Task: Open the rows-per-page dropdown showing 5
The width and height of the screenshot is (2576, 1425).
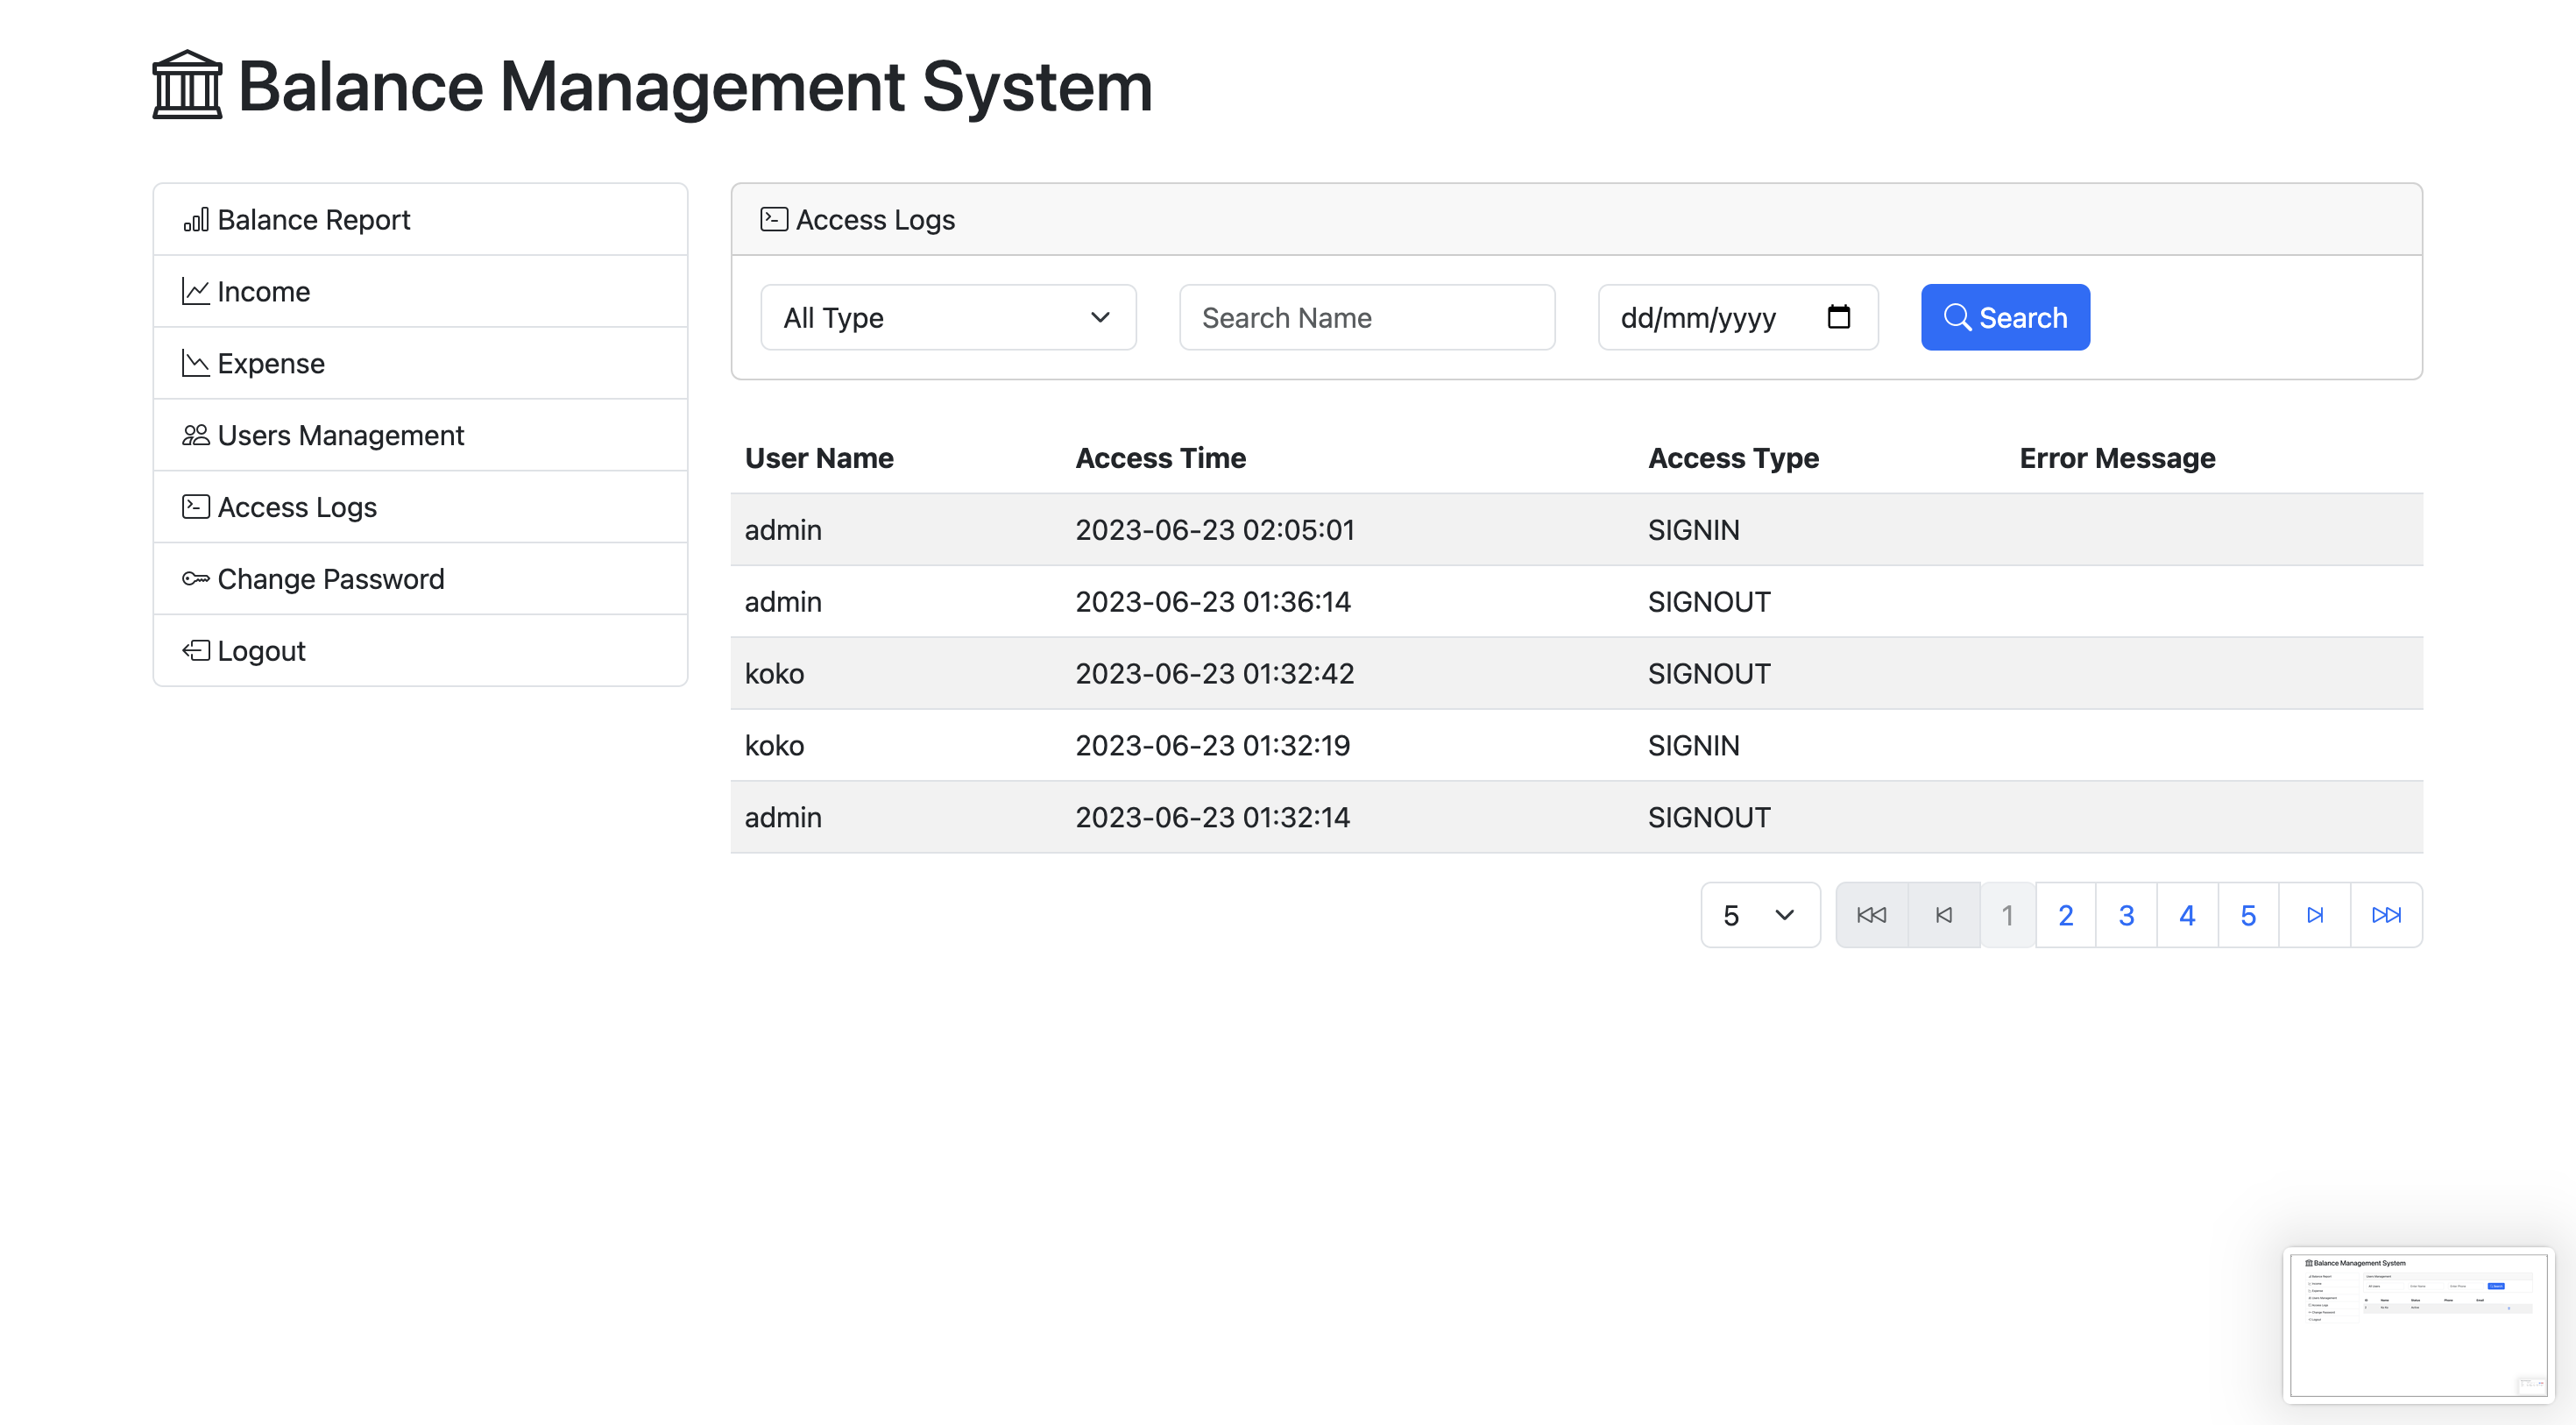Action: pyautogui.click(x=1760, y=915)
